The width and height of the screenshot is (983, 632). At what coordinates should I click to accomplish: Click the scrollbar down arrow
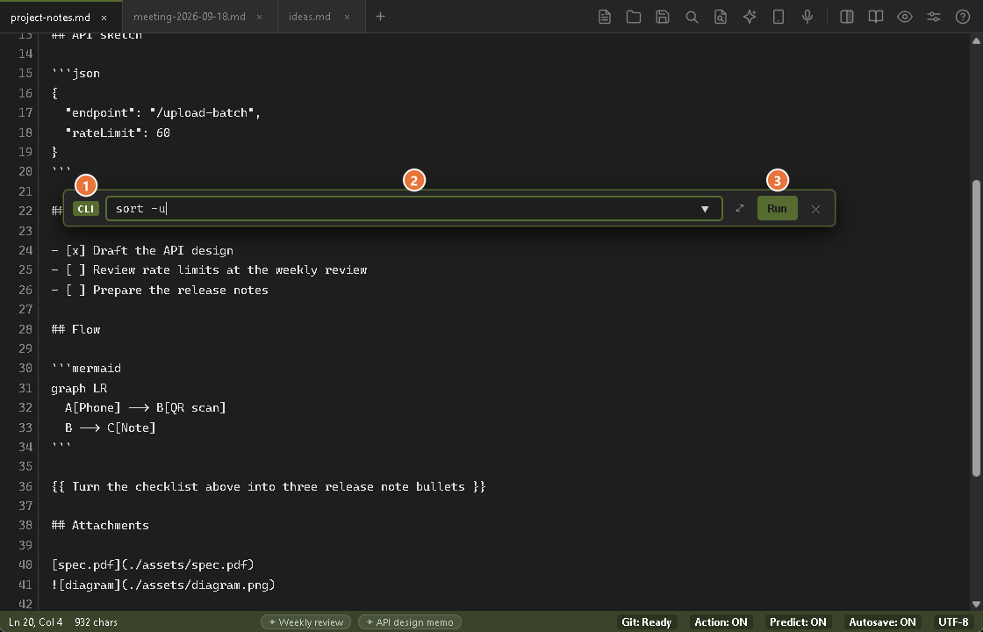976,604
